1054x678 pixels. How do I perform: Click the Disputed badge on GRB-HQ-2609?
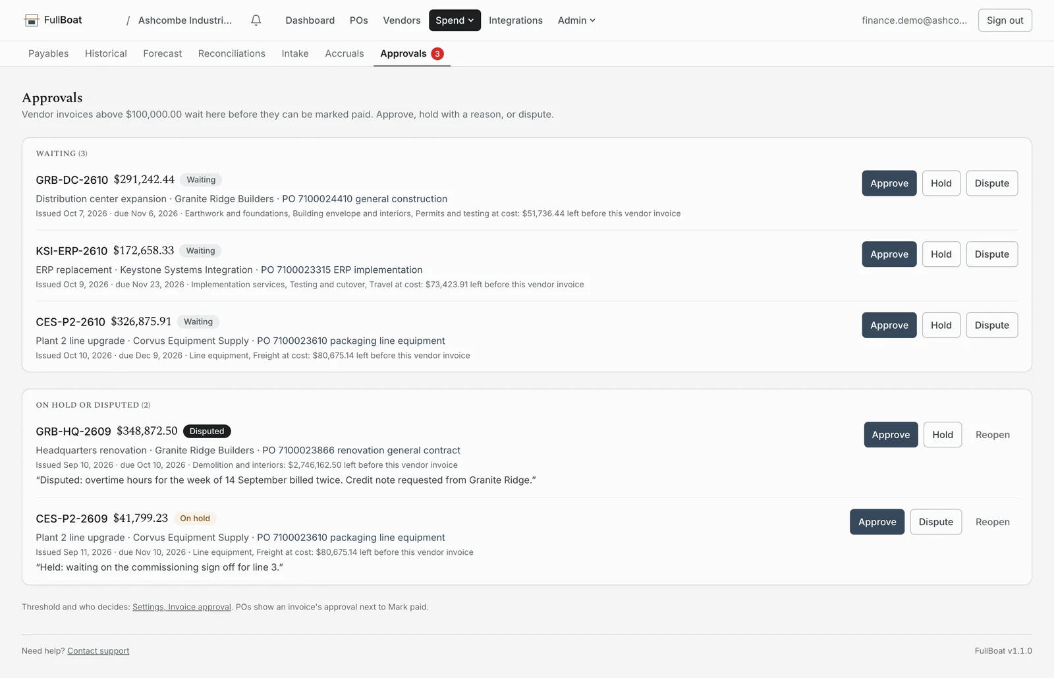[x=207, y=432]
